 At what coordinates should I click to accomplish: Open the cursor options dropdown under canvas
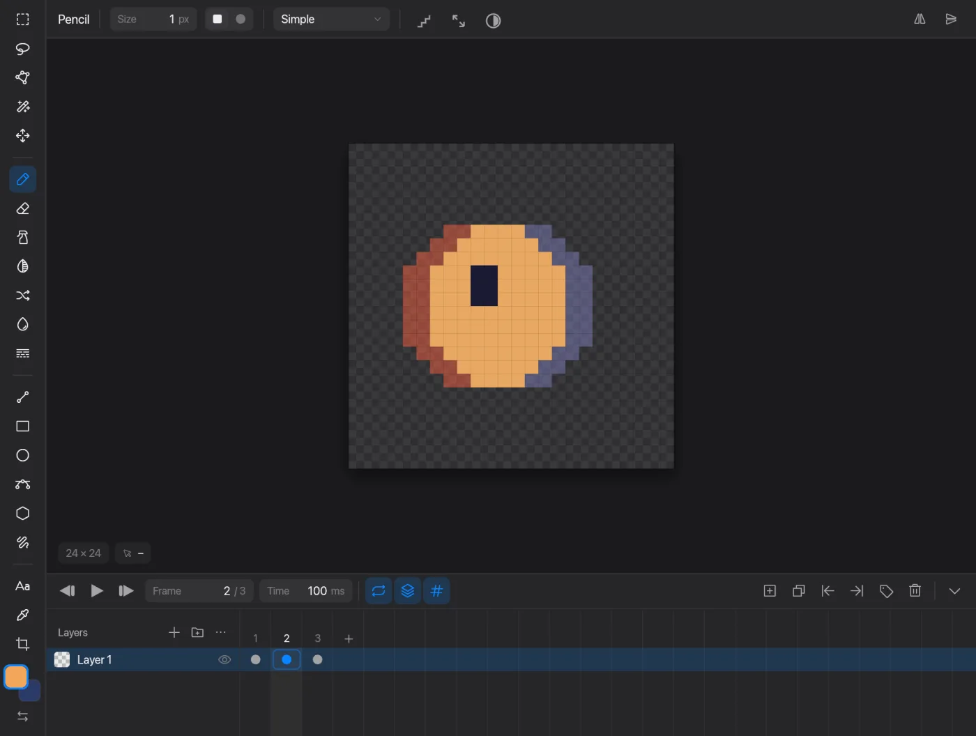pos(133,553)
